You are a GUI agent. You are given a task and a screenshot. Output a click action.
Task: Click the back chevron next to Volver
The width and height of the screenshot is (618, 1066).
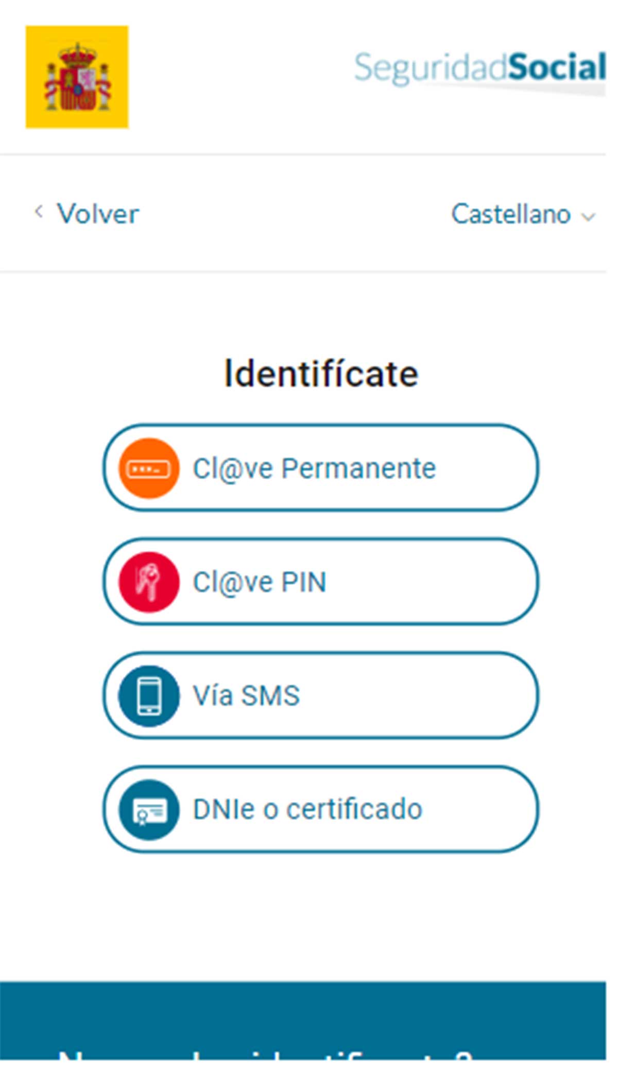coord(40,212)
